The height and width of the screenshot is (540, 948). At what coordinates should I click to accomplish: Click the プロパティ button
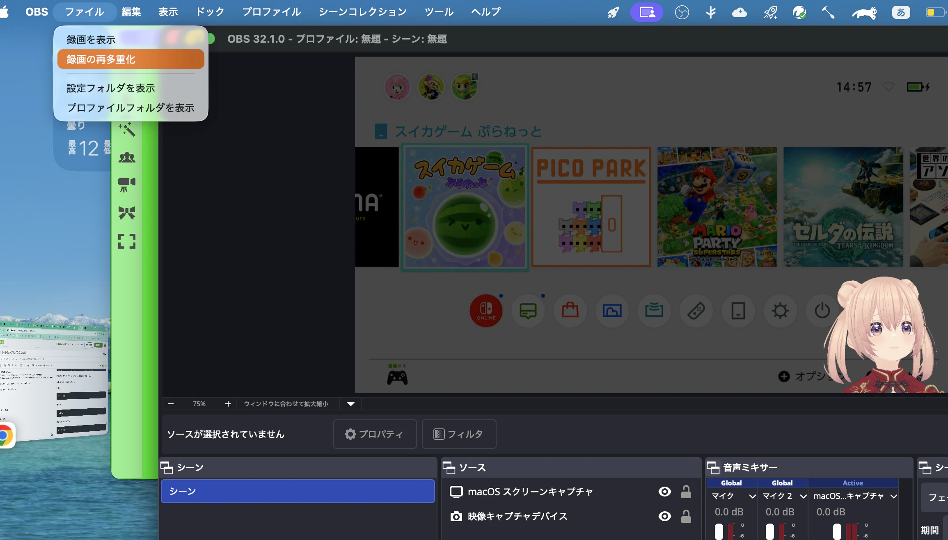[x=375, y=434]
